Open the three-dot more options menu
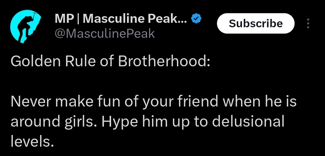The height and width of the screenshot is (156, 325). 308,23
